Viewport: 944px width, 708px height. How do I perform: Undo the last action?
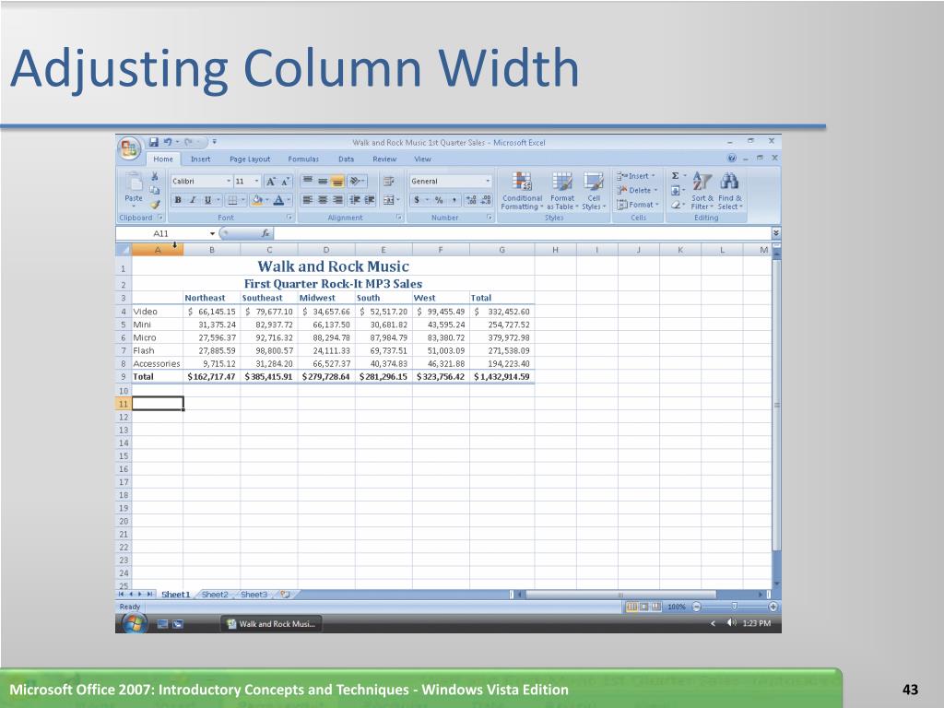click(x=168, y=142)
